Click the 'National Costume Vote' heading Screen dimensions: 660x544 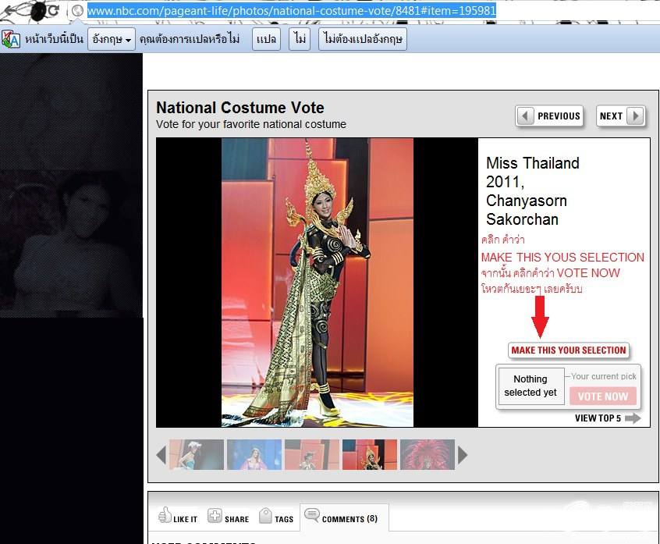pyautogui.click(x=240, y=108)
